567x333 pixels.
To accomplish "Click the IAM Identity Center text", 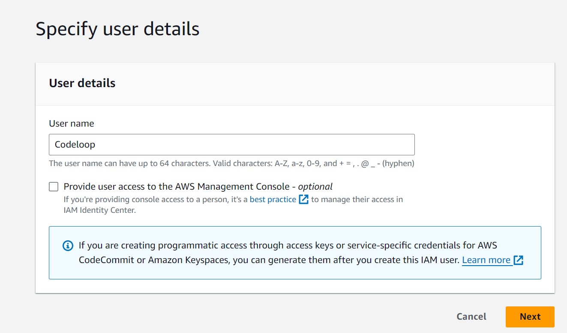I will (100, 211).
